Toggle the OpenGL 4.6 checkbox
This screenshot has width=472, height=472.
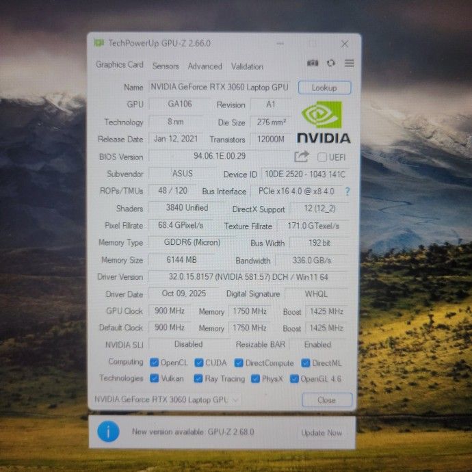point(294,379)
